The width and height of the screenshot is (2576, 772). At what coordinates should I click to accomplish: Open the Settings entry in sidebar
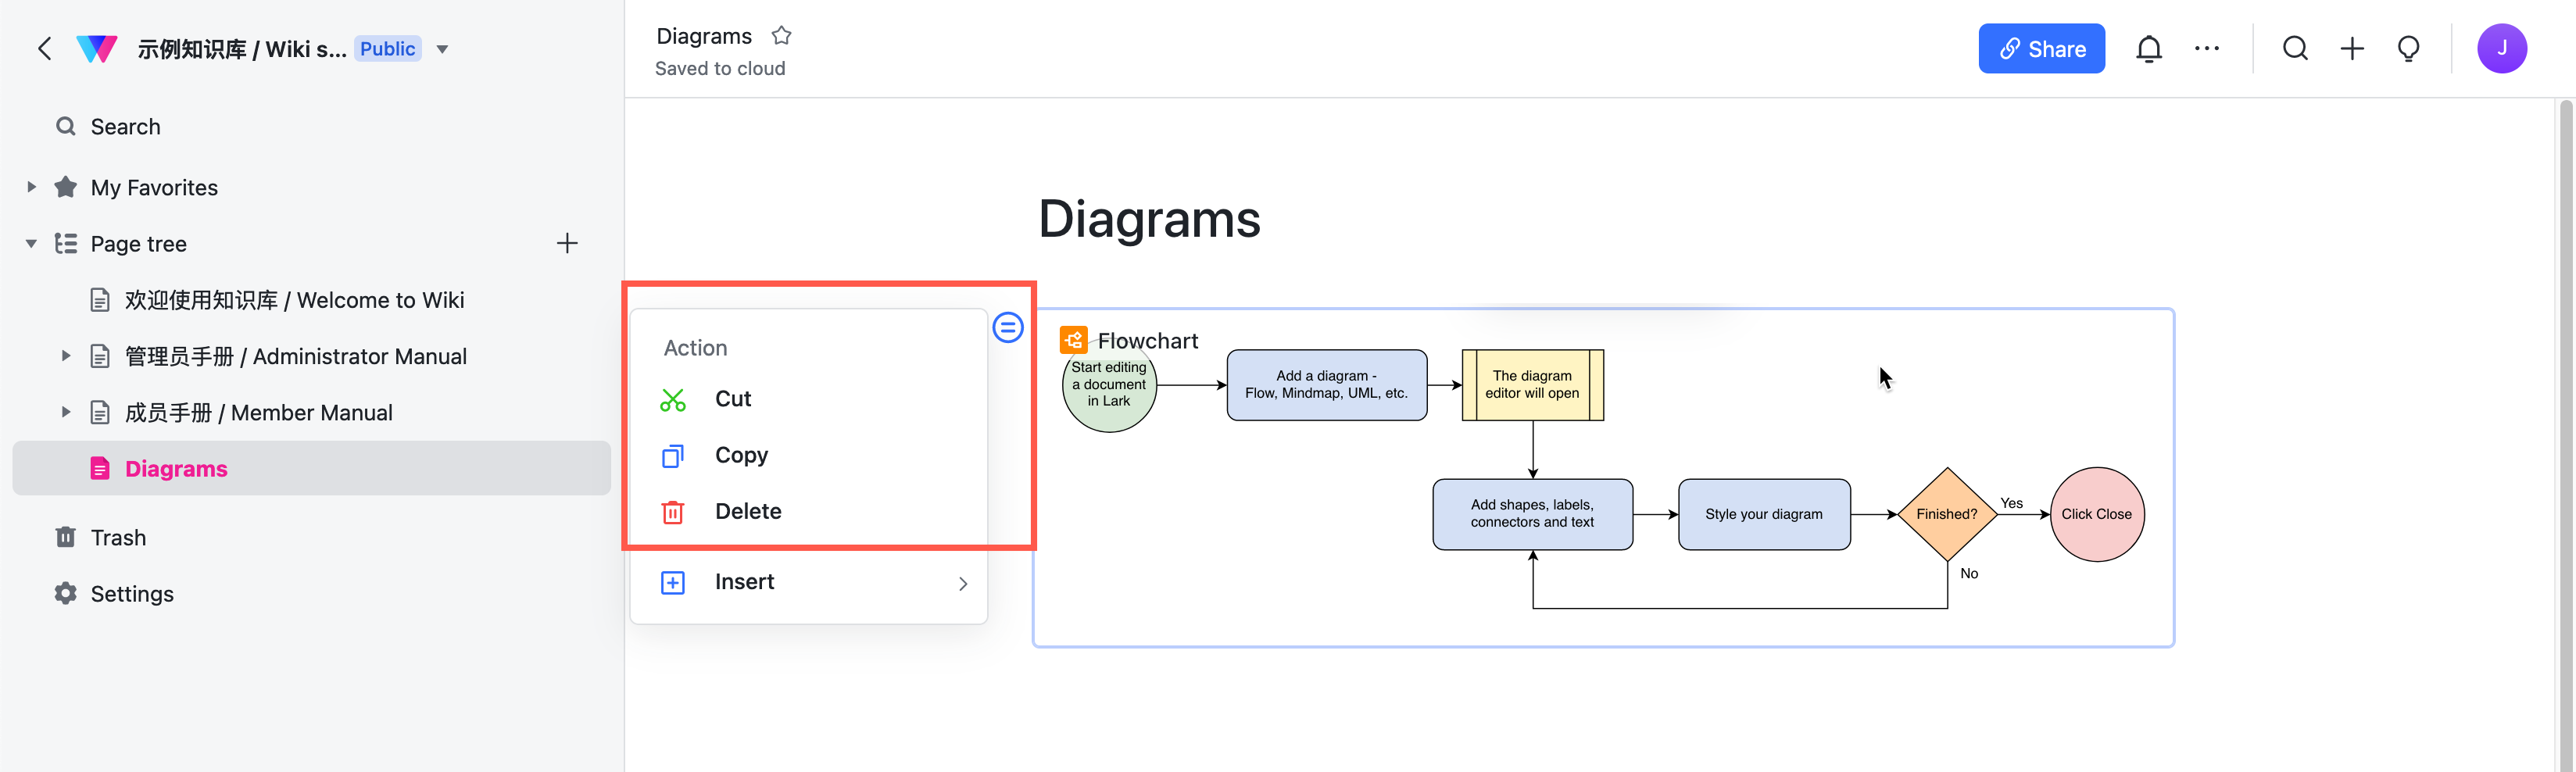click(131, 593)
